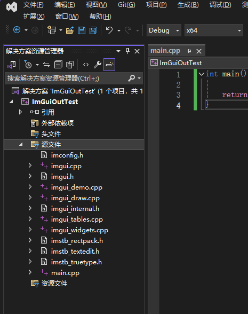This screenshot has width=248, height=314.
Task: Open the new project dropdown arrow
Action: coord(61,30)
